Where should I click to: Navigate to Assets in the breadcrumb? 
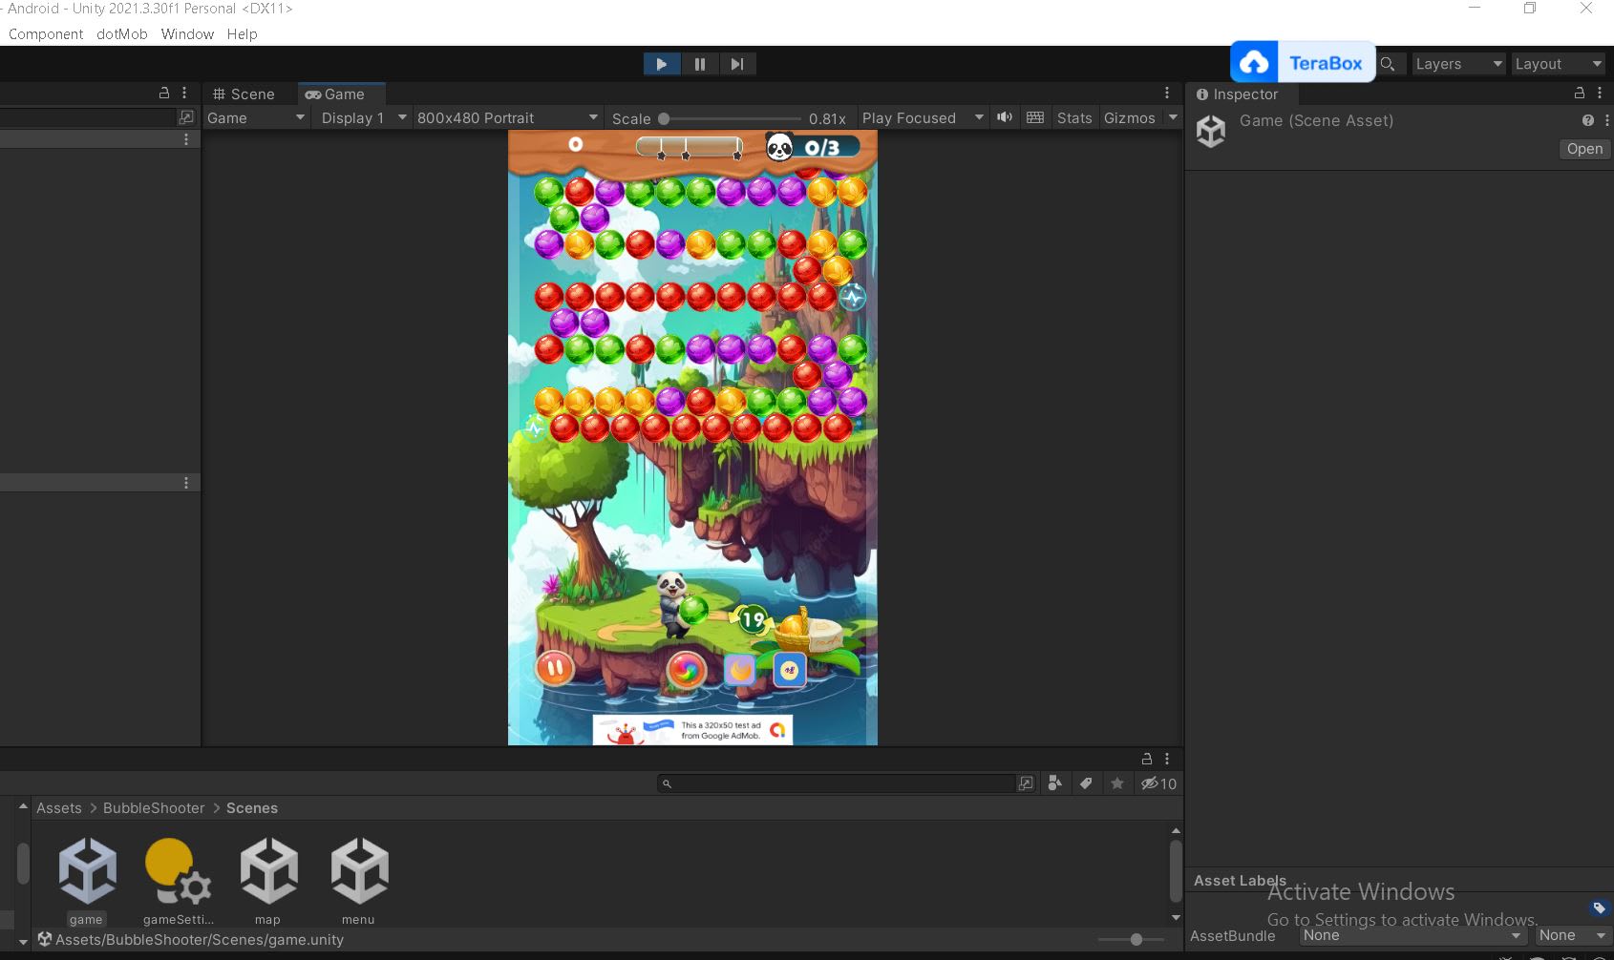(59, 807)
